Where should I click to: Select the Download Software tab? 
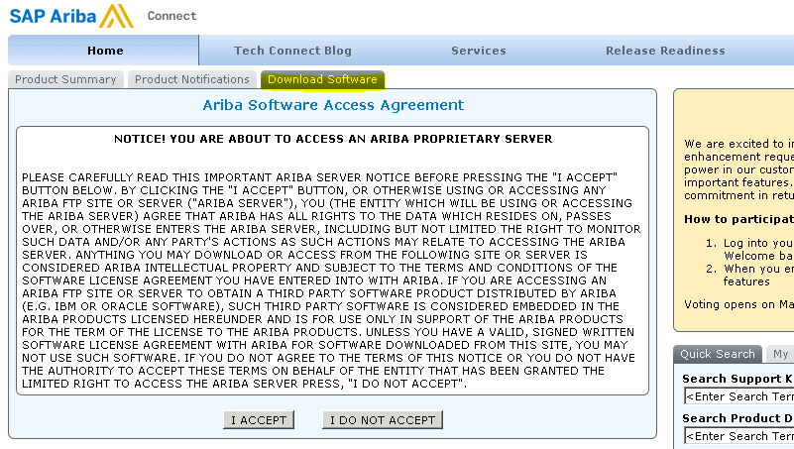click(322, 79)
